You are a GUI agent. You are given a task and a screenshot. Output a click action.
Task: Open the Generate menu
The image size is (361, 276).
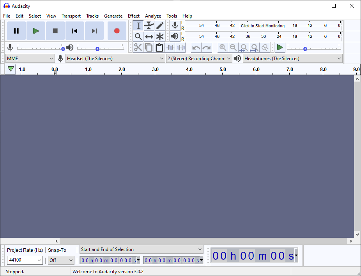pos(113,16)
